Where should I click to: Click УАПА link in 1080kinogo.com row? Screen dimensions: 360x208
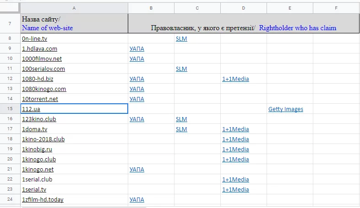137,89
